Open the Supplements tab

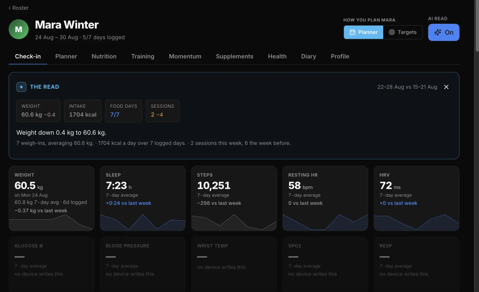[x=234, y=56]
